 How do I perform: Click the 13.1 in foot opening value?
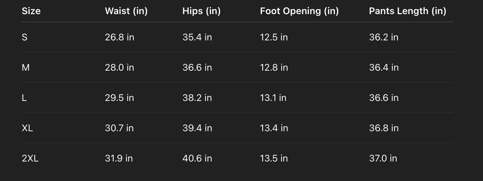(273, 98)
